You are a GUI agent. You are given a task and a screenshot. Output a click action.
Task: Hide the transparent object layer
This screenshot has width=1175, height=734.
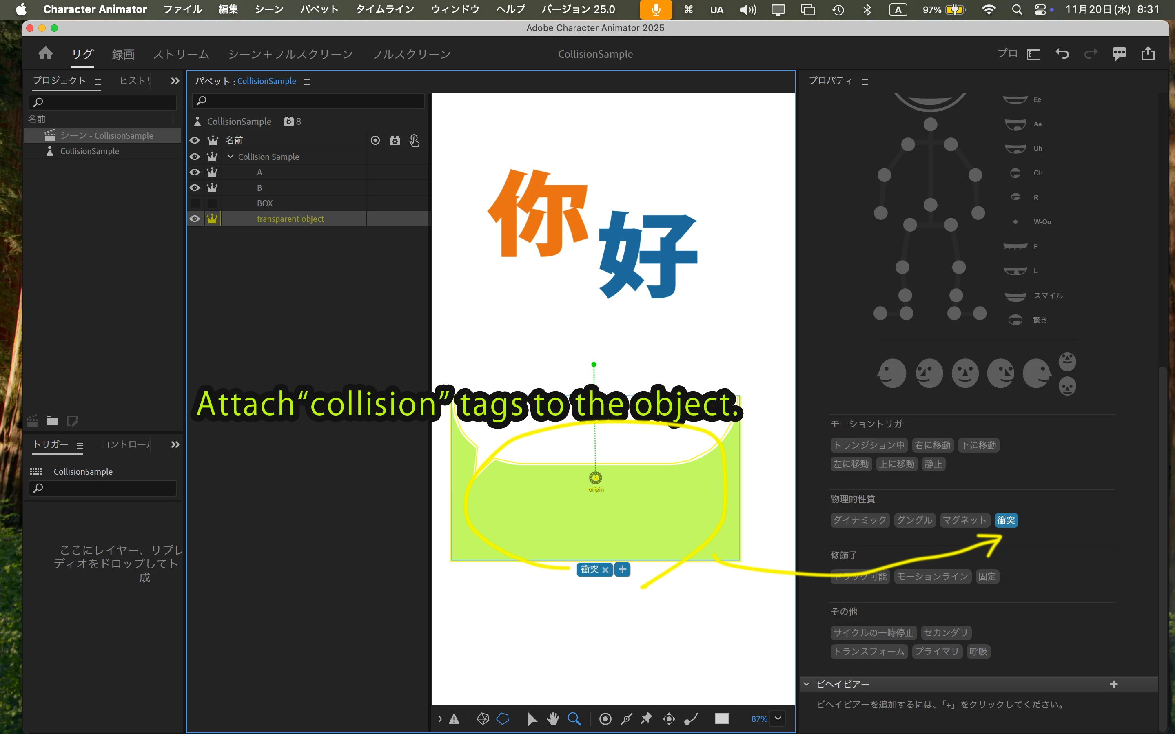click(195, 219)
